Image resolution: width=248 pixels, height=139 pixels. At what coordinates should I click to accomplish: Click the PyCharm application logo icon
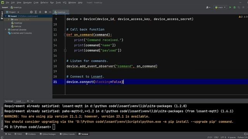point(3,2)
